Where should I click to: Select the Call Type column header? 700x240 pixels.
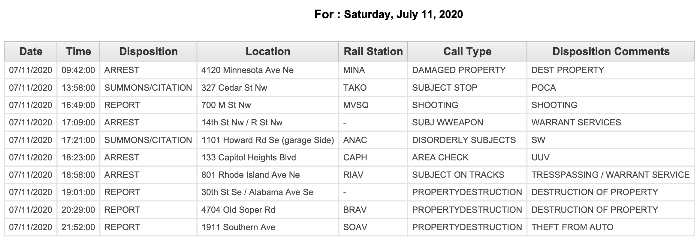[x=467, y=51]
